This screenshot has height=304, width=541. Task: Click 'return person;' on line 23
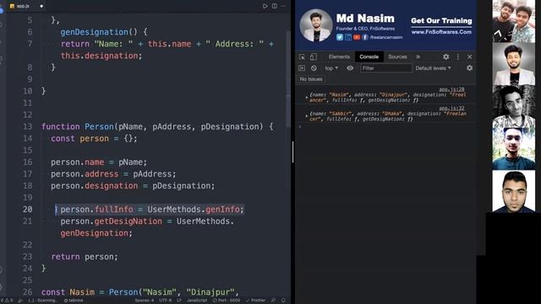(85, 257)
